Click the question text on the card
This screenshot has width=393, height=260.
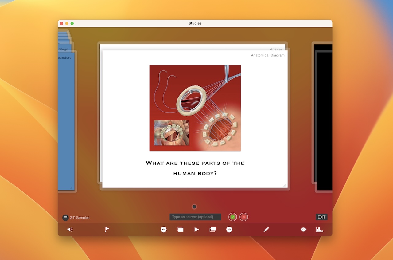click(195, 168)
